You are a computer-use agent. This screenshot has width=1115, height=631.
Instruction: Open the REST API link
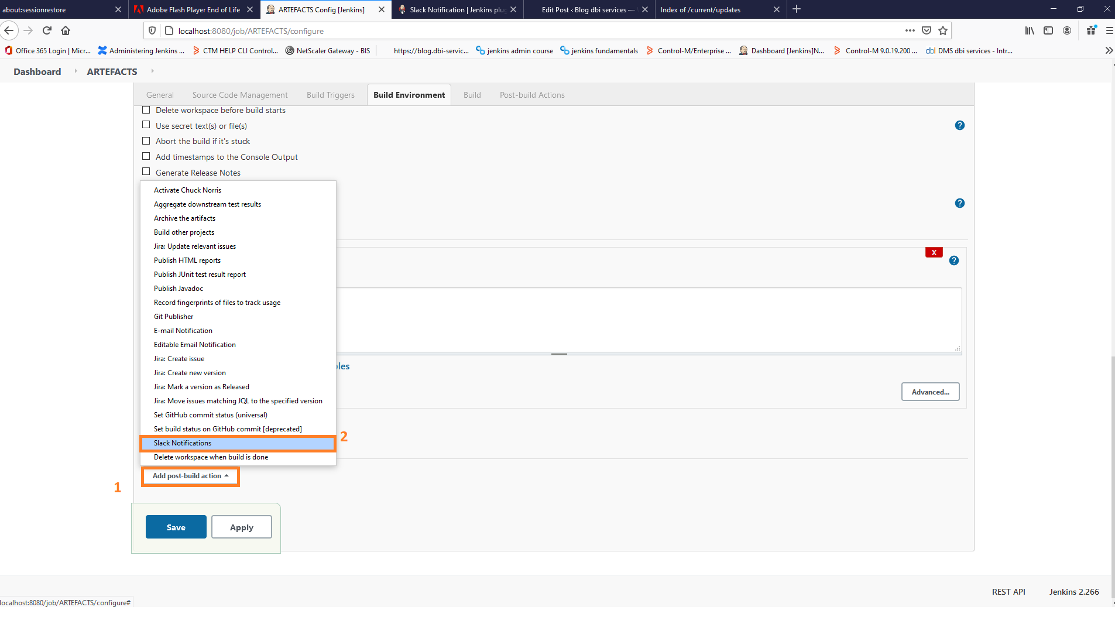1008,592
